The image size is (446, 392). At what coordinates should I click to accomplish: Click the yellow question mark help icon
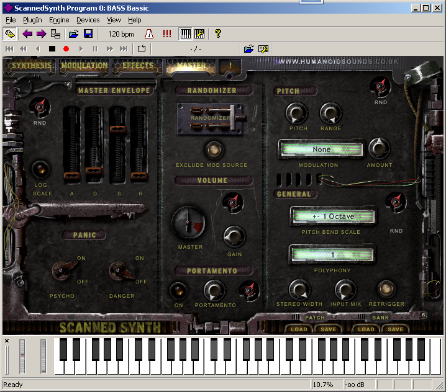(218, 34)
